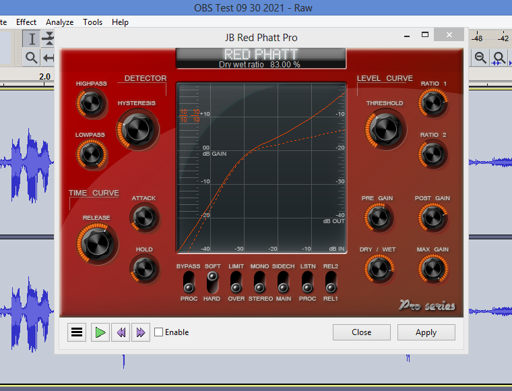Click the Dry wet ratio 83.00 % readout

point(259,65)
